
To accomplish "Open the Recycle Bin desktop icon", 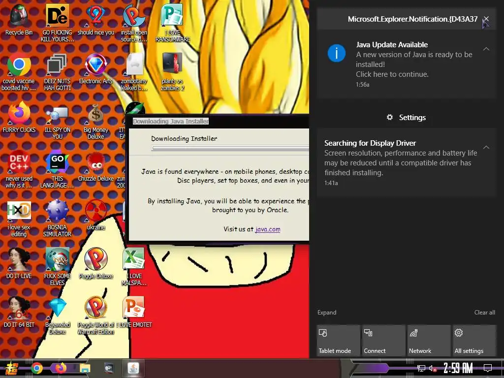I will [x=19, y=20].
